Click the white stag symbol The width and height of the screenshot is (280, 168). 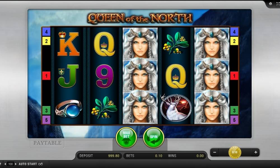click(176, 108)
